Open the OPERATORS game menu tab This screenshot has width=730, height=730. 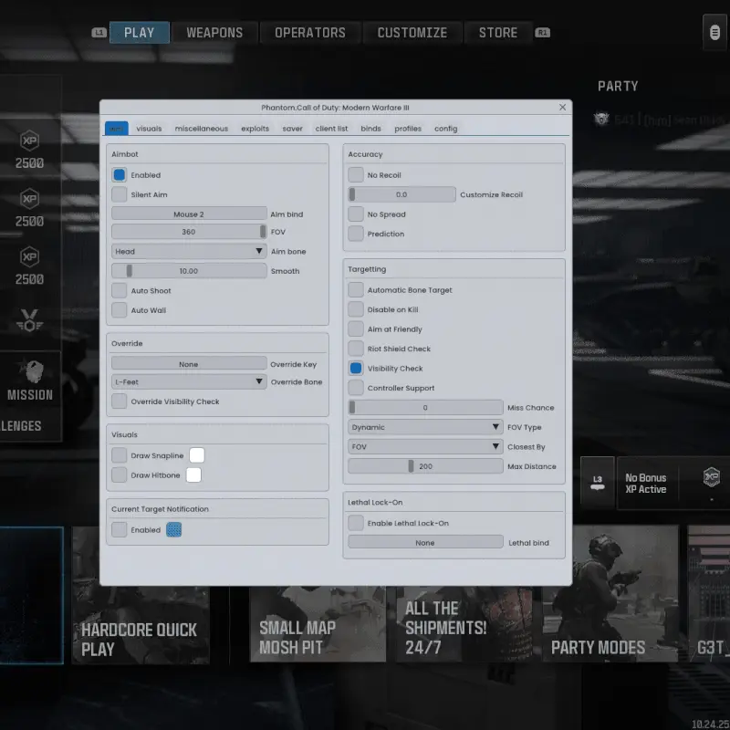(310, 33)
